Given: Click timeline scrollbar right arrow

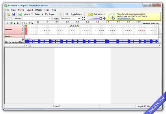Looking at the screenshot, I should tap(159, 46).
